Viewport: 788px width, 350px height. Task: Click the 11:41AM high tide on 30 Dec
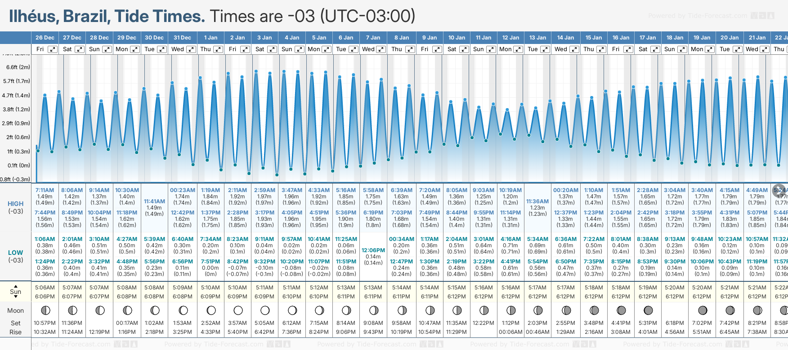pos(154,202)
